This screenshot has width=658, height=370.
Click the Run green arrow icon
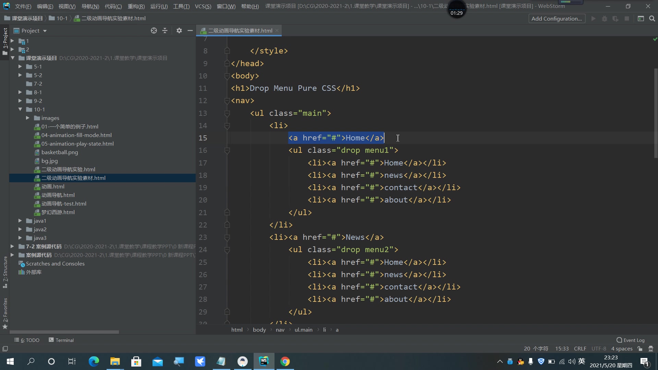pyautogui.click(x=593, y=18)
